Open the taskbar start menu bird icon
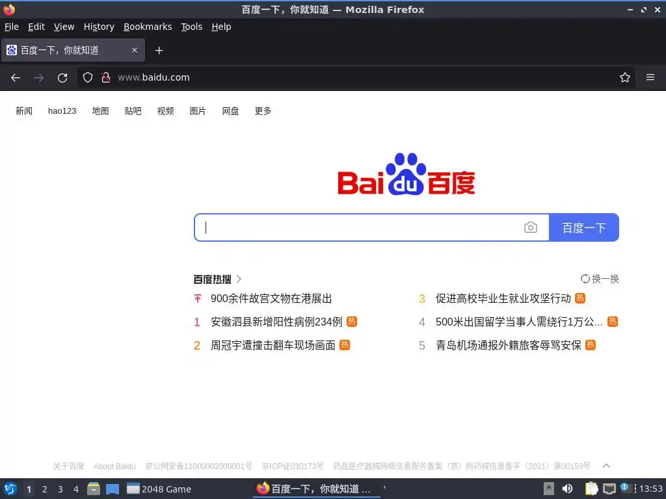This screenshot has width=666, height=499. point(10,489)
